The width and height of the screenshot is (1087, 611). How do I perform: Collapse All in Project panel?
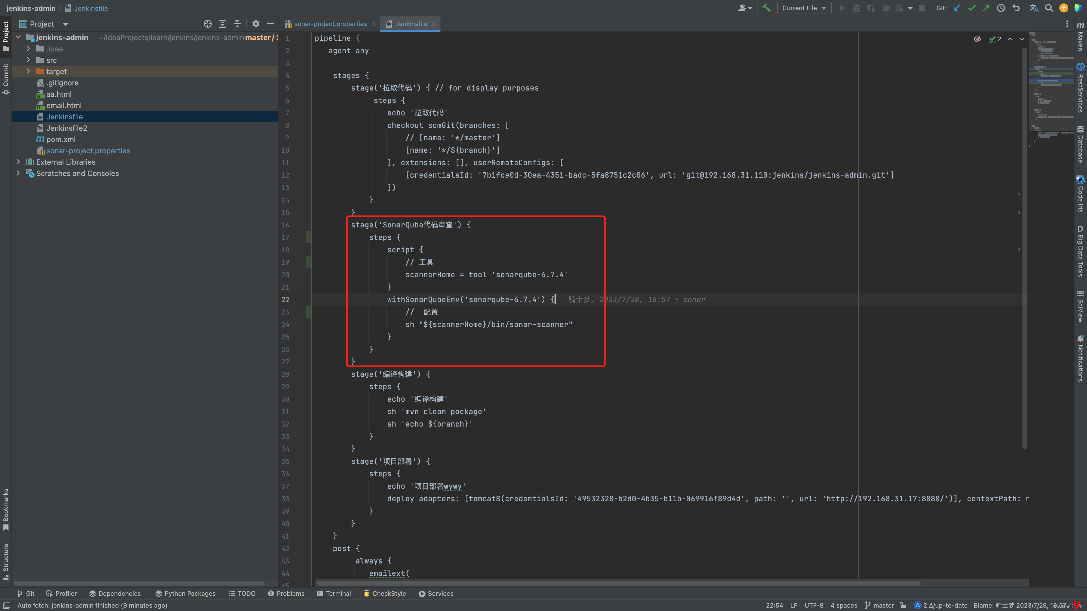pyautogui.click(x=237, y=24)
